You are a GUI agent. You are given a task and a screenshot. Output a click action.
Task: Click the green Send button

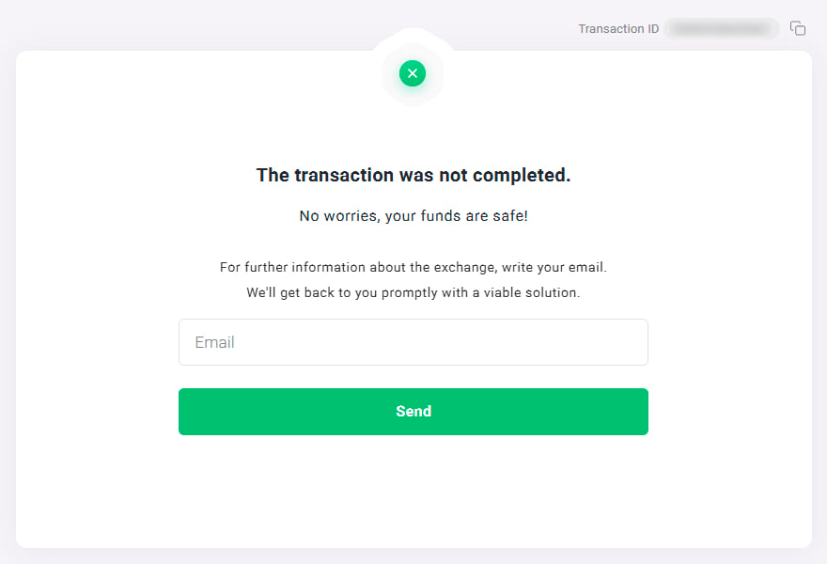pyautogui.click(x=413, y=412)
